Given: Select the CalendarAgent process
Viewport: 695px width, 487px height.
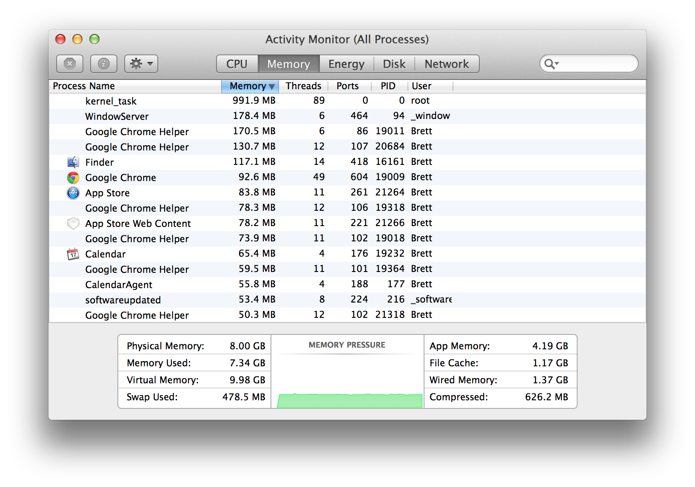Looking at the screenshot, I should pos(347,285).
